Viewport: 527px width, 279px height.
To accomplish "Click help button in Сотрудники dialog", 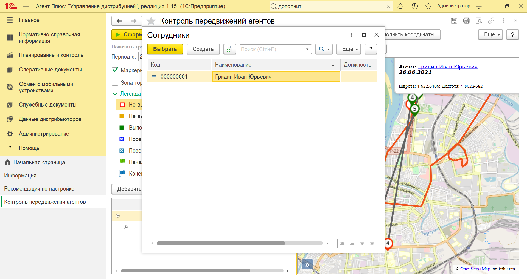I will pos(371,49).
